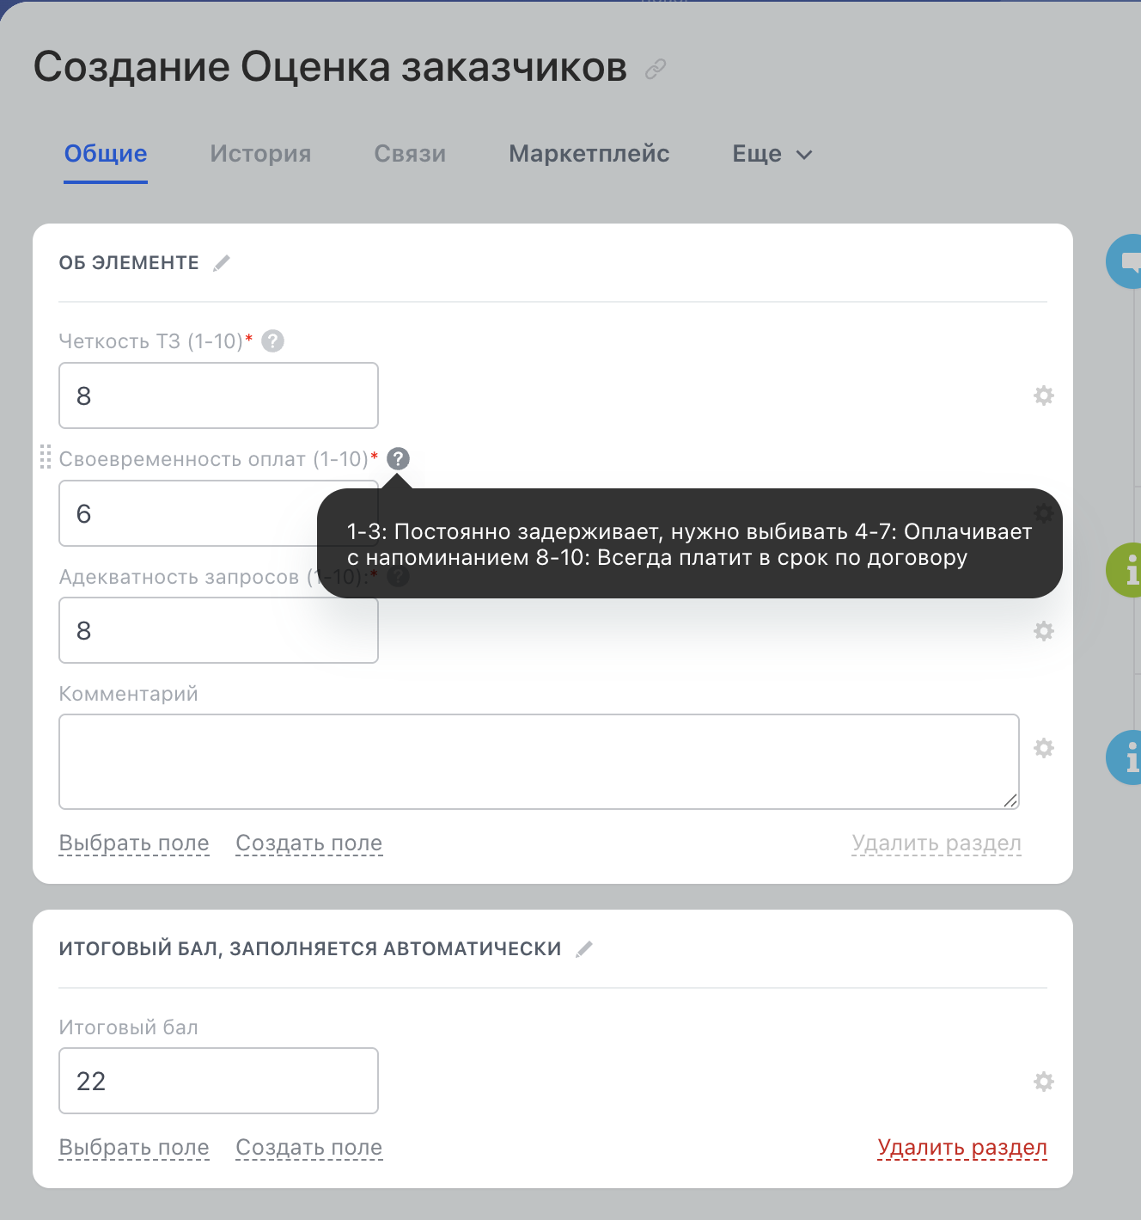Click Создать поле in ИТОГОВЫЙ БАЛ section
The height and width of the screenshot is (1220, 1141).
pos(309,1148)
